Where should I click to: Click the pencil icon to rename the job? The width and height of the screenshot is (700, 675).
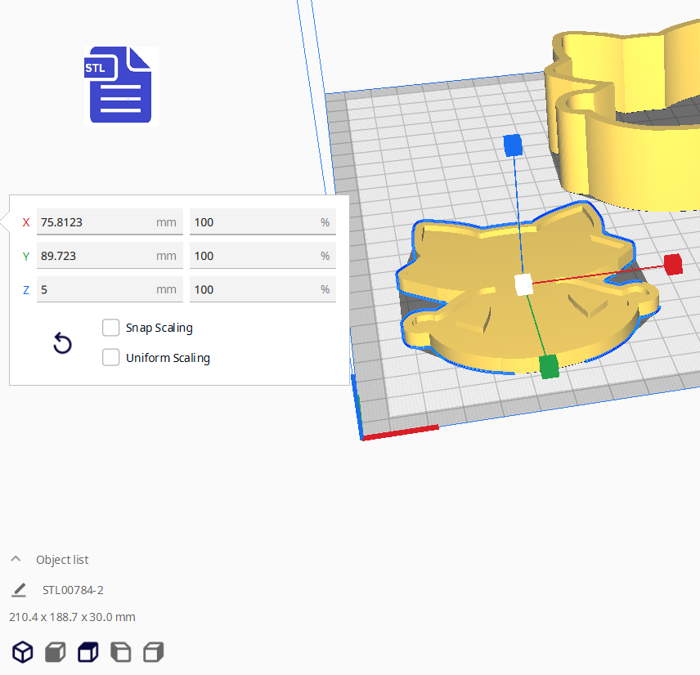pyautogui.click(x=19, y=590)
